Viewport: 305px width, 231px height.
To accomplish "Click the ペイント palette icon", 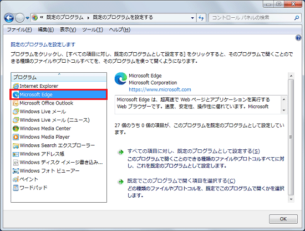I will pyautogui.click(x=16, y=179).
